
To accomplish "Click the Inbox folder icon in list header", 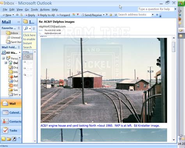I will pyautogui.click(x=25, y=21).
